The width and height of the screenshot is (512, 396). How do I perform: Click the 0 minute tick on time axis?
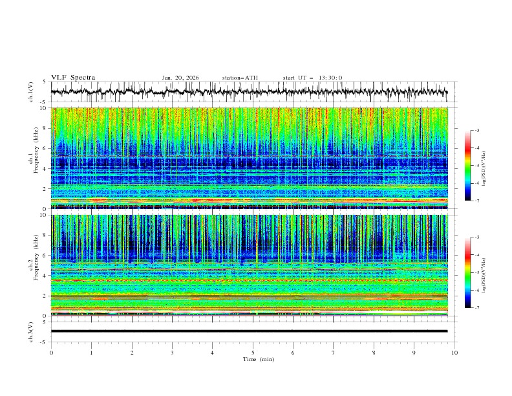click(x=51, y=353)
